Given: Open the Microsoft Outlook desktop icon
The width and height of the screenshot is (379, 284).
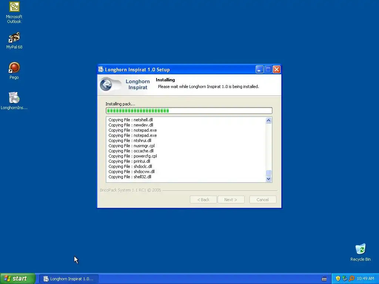Looking at the screenshot, I should 14,13.
